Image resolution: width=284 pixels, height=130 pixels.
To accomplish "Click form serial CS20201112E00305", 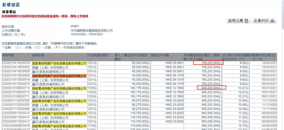I will click(x=16, y=105).
